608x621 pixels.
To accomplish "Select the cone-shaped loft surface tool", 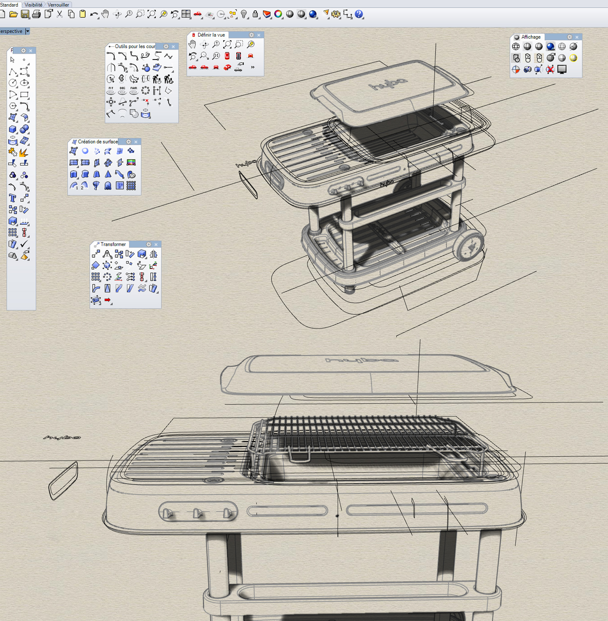I will tap(108, 174).
